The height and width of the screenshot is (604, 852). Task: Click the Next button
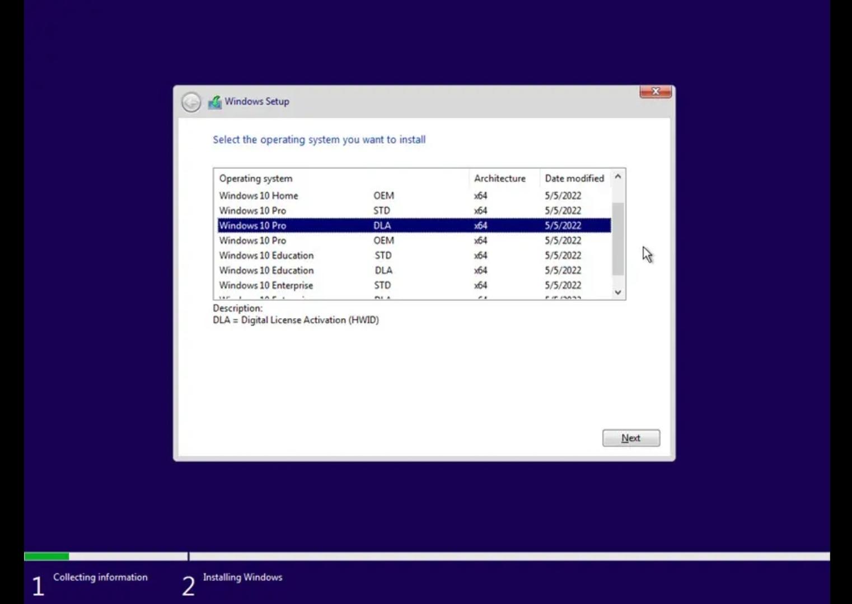(x=631, y=438)
